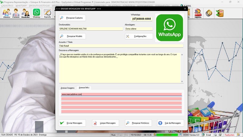
Task: Click the 06:13:26 time in the status bar
Action: point(148,135)
